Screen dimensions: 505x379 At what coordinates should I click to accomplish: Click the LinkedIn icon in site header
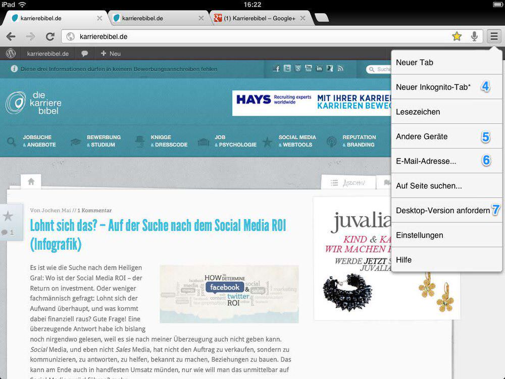[319, 68]
